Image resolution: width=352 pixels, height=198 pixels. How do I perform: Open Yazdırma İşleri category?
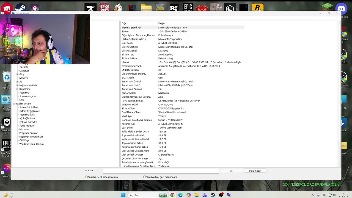pyautogui.click(x=27, y=115)
